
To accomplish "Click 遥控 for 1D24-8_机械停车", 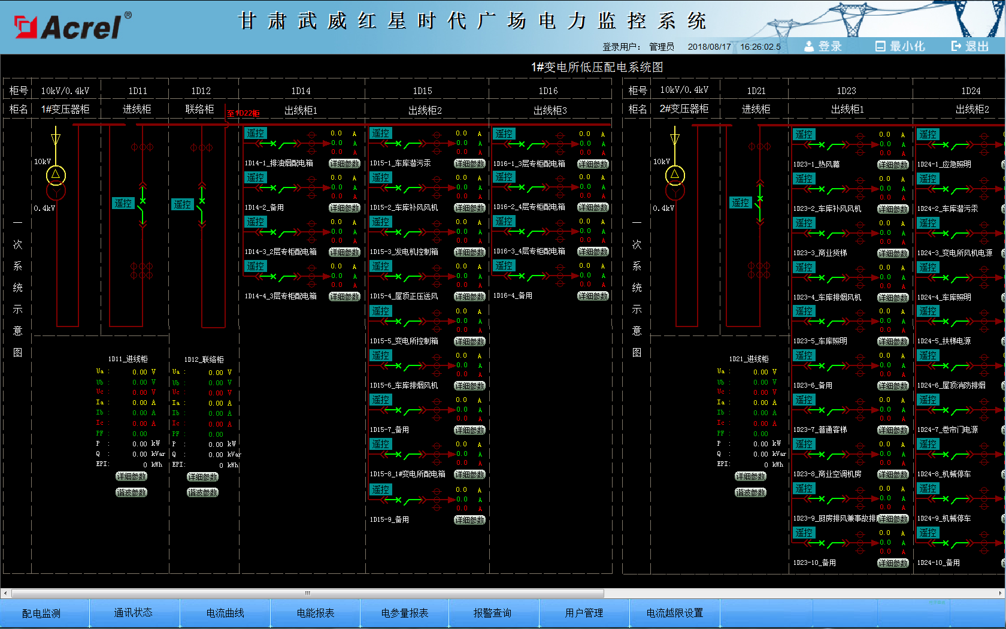I will coord(928,444).
